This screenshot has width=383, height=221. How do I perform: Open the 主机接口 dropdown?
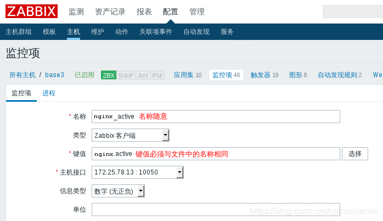click(138, 172)
